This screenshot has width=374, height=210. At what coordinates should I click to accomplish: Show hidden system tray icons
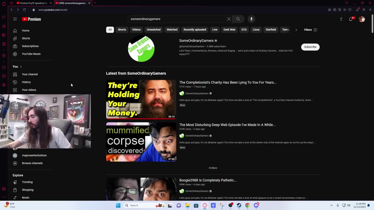[331, 205]
